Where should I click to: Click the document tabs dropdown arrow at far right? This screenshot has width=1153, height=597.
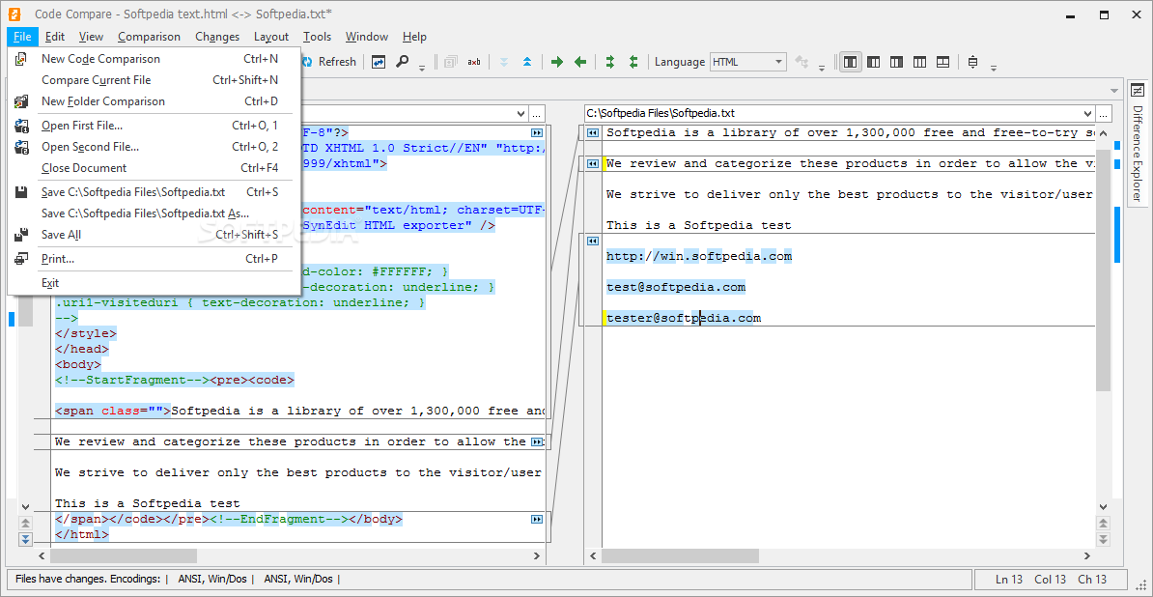click(x=1114, y=91)
